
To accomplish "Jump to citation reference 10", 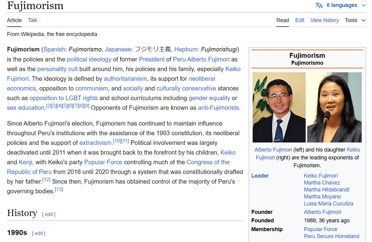I will (x=117, y=141).
